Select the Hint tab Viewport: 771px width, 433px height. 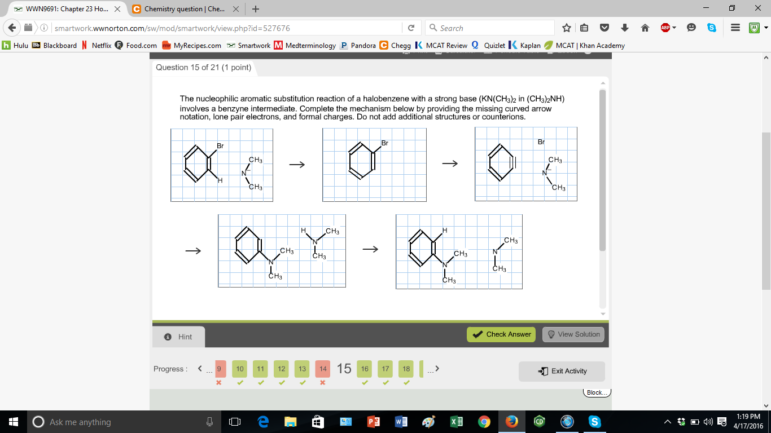pos(178,337)
